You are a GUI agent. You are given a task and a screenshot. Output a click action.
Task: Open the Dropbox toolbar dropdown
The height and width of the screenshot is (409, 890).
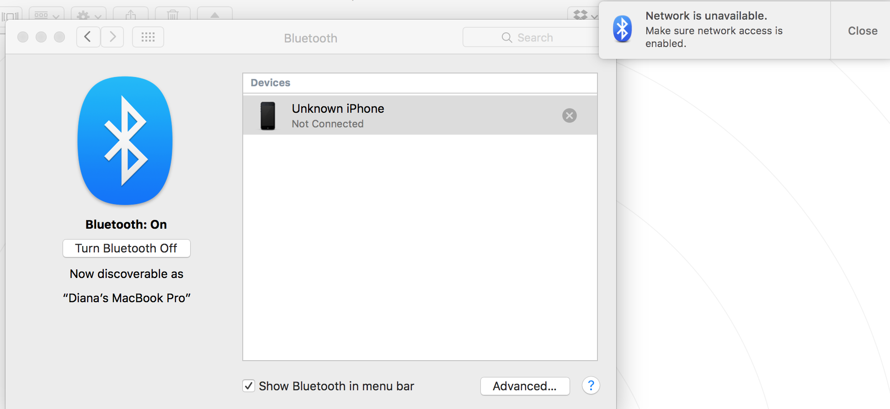(x=584, y=14)
